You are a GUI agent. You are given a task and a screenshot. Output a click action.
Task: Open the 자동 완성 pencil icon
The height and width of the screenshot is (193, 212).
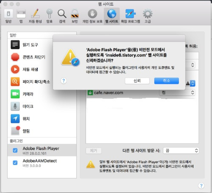[35, 14]
